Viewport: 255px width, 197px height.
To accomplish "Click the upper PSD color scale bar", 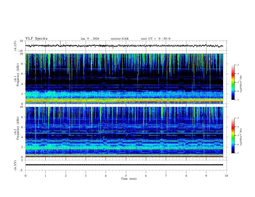I will (233, 82).
